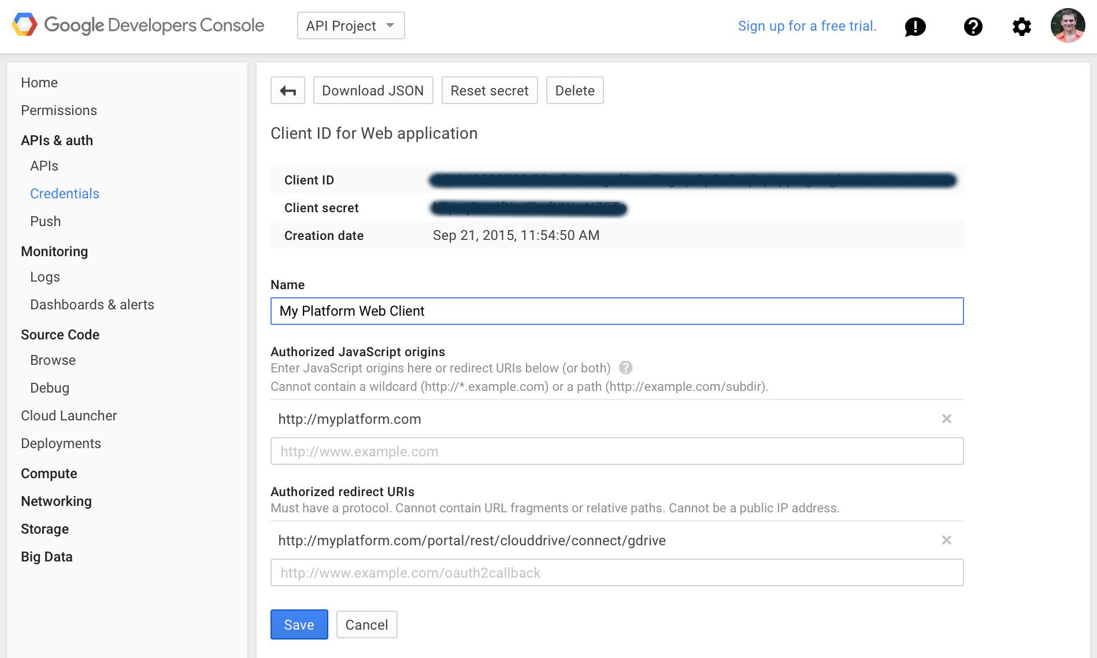This screenshot has height=658, width=1097.
Task: Open the help question mark icon
Action: click(973, 27)
